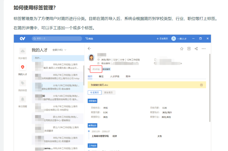
Task: Select the 标准简历 toggle button
Action: tap(95, 92)
